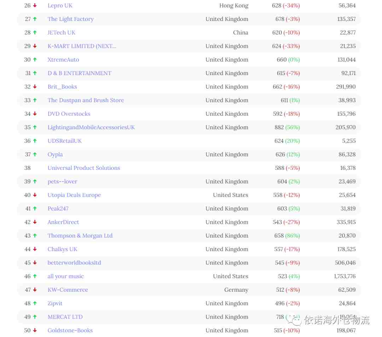Click the Zipvit seller link
Viewport: 382px width, 337px height.
click(x=55, y=303)
